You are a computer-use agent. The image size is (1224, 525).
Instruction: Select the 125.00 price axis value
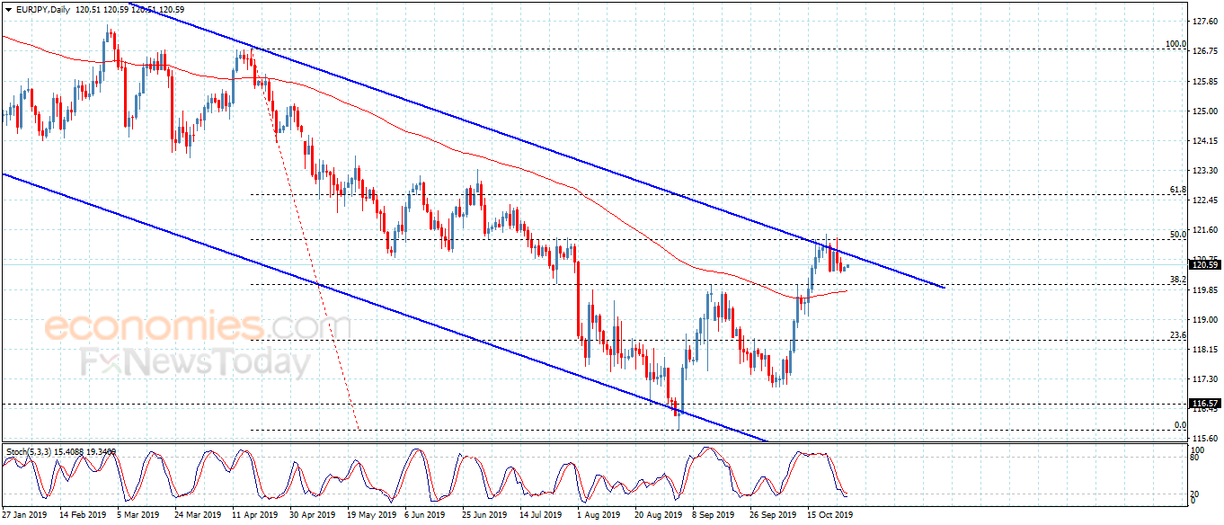[1204, 111]
